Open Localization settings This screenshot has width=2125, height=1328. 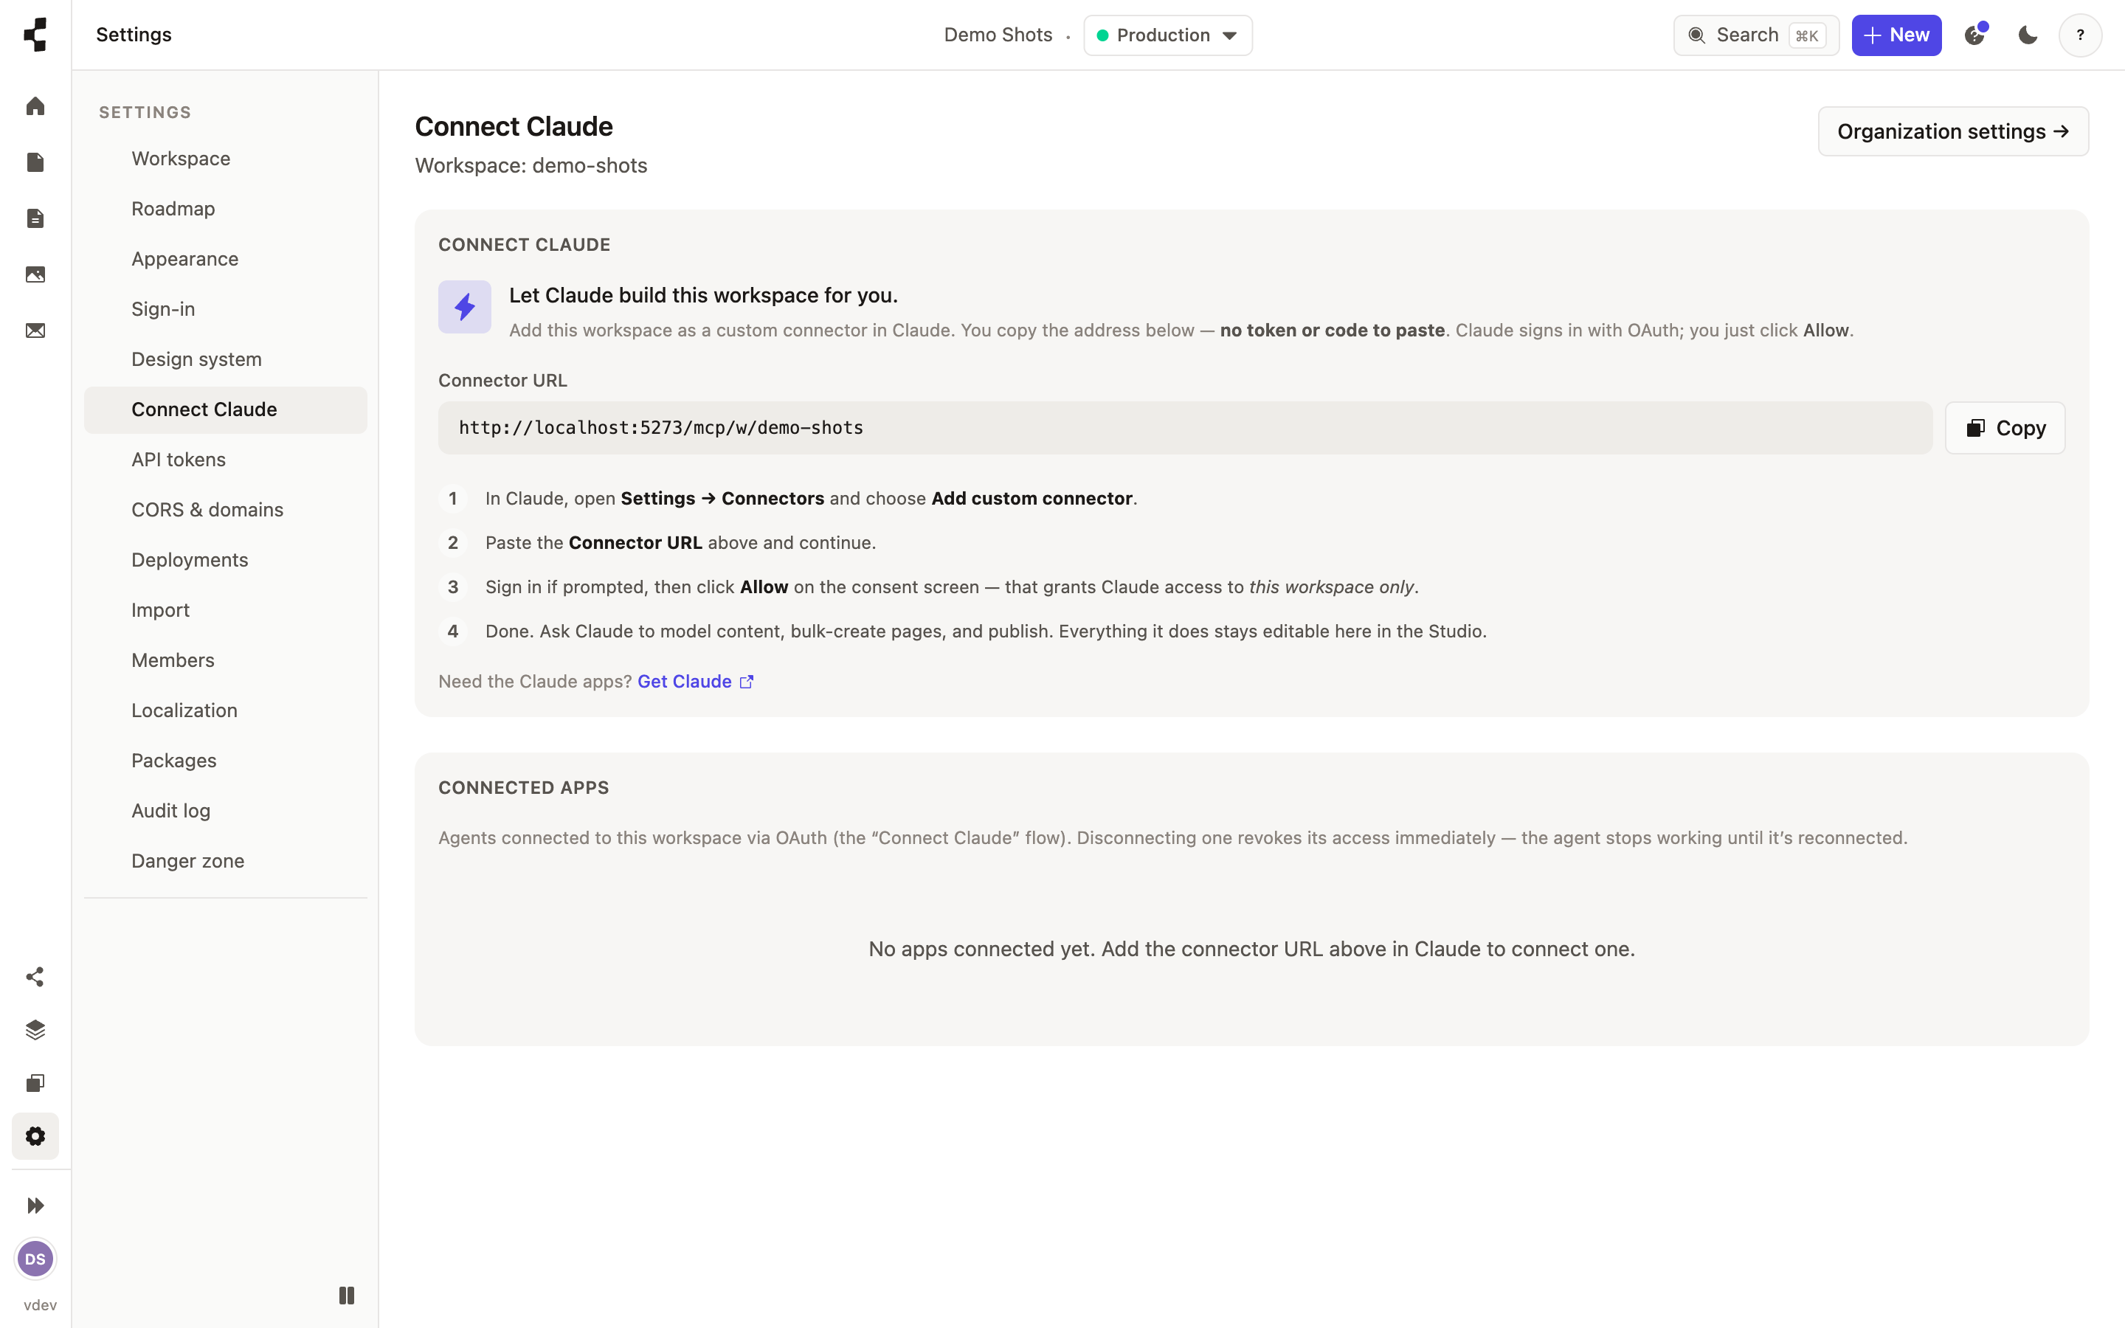[x=226, y=710]
